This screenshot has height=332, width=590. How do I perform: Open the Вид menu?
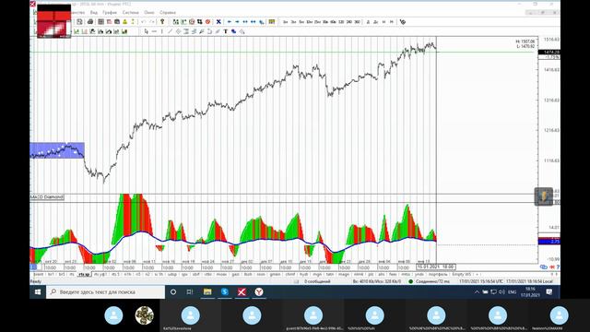coord(94,12)
